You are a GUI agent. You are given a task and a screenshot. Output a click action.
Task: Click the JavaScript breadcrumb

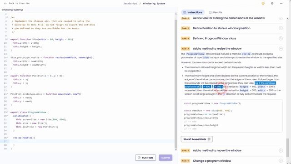pyautogui.click(x=130, y=3)
